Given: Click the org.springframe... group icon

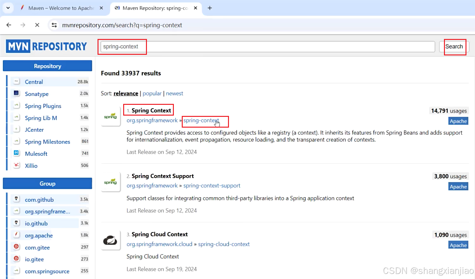Looking at the screenshot, I should pyautogui.click(x=16, y=211).
